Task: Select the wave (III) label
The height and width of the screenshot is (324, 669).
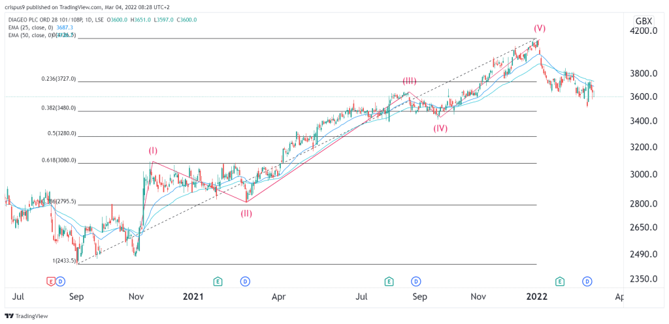Action: click(409, 81)
